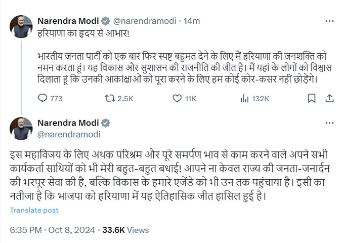The height and width of the screenshot is (243, 344).
Task: Click the 6:35 PM · Oct 8, 2024 timestamp
Action: [x=52, y=230]
